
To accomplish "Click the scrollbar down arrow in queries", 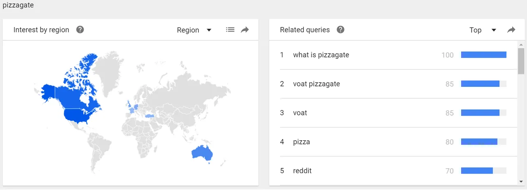I will tap(521, 181).
